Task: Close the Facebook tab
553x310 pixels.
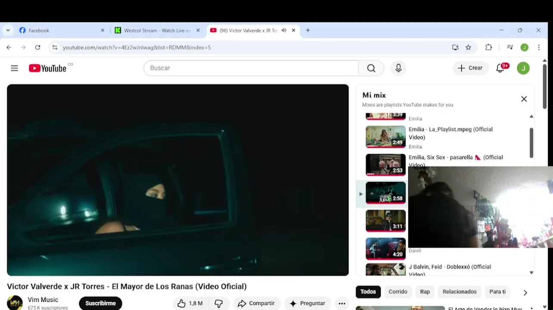Action: point(103,31)
